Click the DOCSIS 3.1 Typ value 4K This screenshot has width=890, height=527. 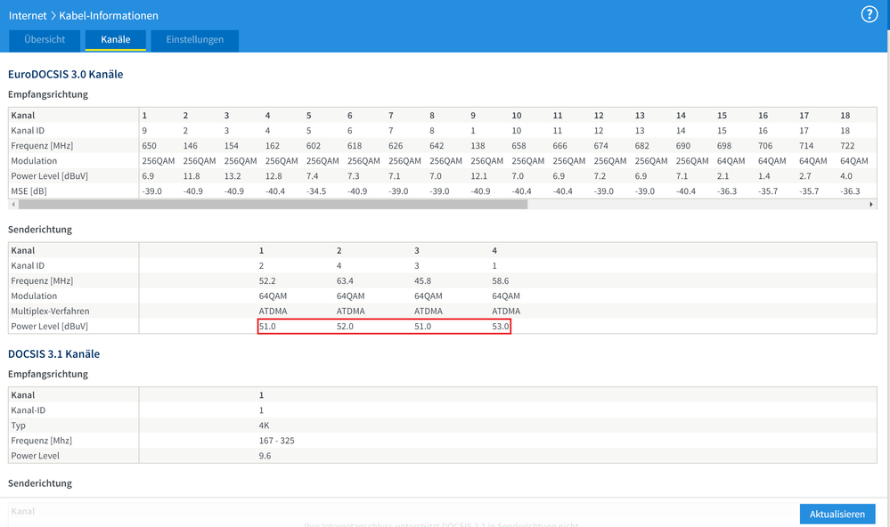(x=264, y=426)
